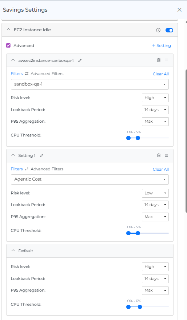Switch to Advanced Filters in awsec2instance-sanboxqa-1
Image resolution: width=187 pixels, height=320 pixels.
click(x=47, y=74)
